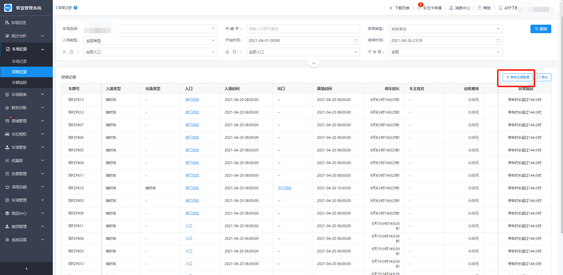Click the 查询 search button
Viewport: 563px width, 275px height.
(x=540, y=29)
